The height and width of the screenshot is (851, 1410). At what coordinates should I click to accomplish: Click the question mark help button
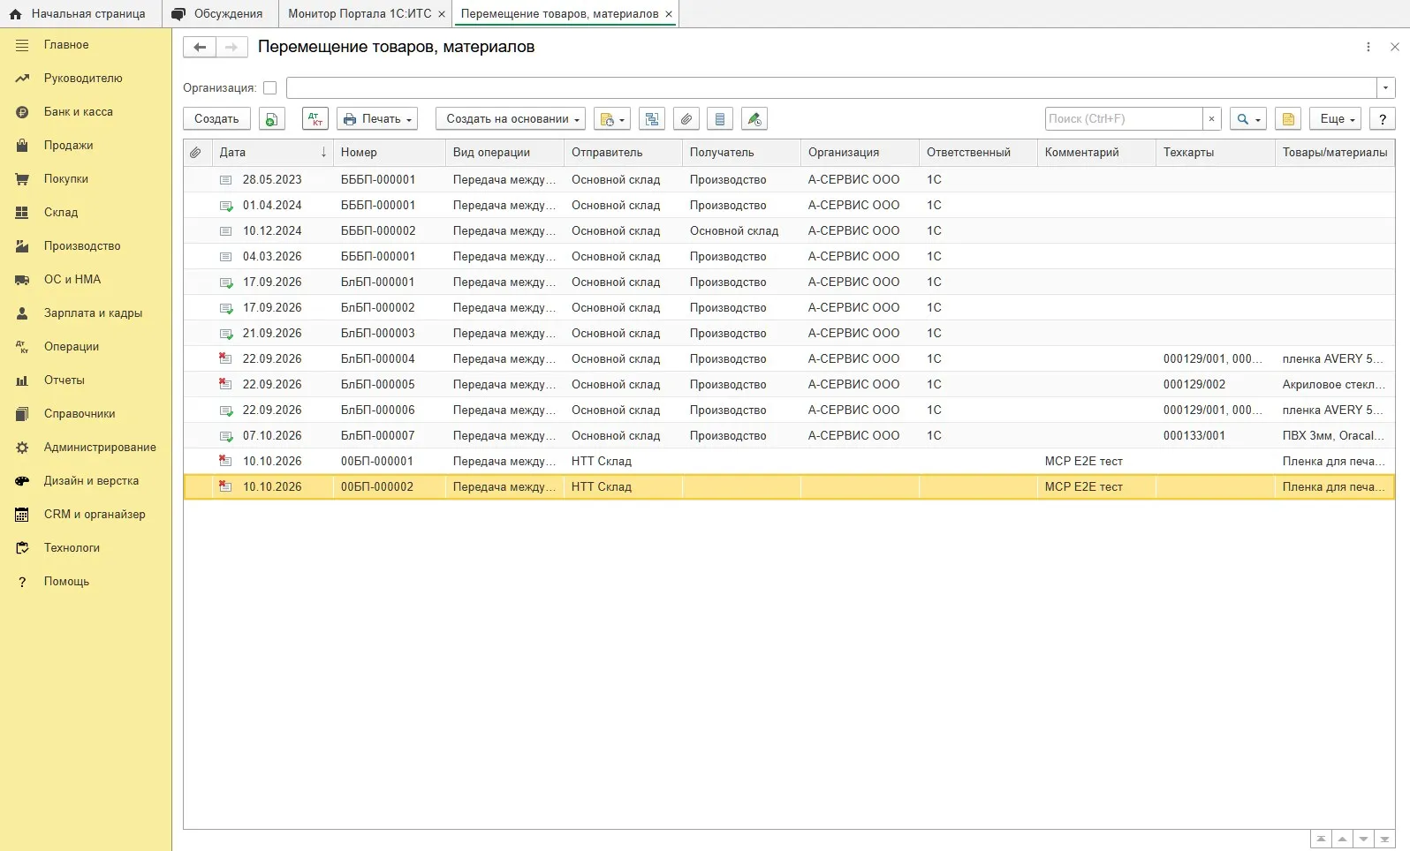pos(1383,119)
